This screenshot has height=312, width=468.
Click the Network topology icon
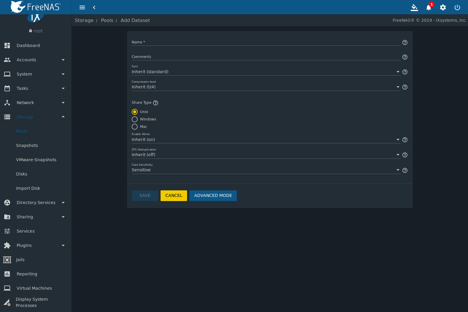pyautogui.click(x=7, y=103)
